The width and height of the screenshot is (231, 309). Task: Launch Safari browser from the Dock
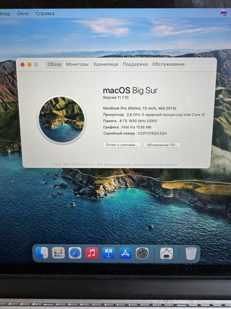pyautogui.click(x=75, y=252)
